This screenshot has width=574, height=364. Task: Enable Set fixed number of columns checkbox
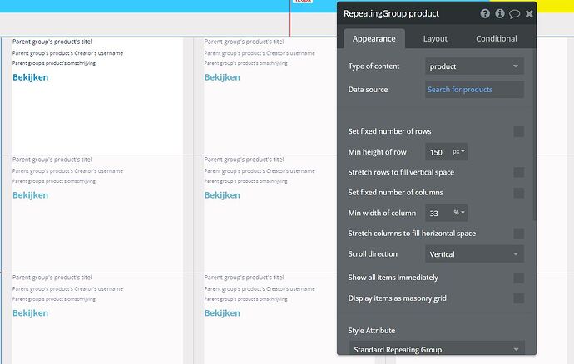(x=519, y=193)
